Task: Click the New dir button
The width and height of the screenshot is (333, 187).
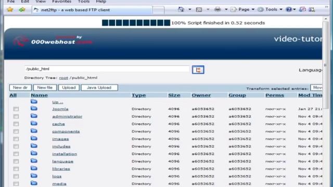Action: point(20,88)
